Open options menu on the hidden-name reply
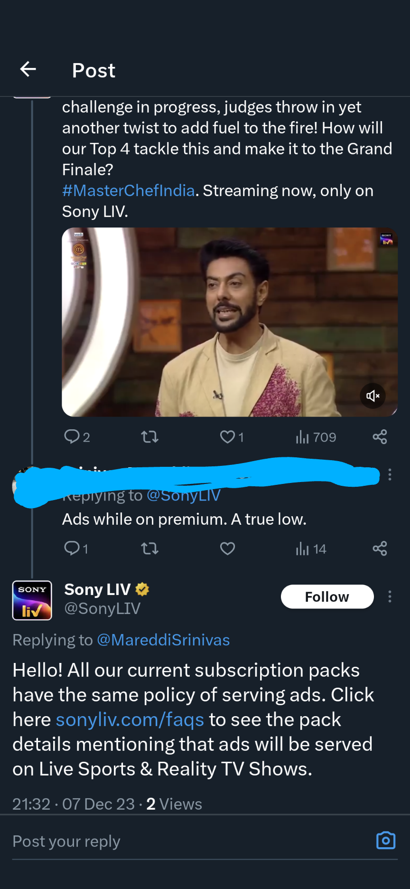 click(x=390, y=473)
